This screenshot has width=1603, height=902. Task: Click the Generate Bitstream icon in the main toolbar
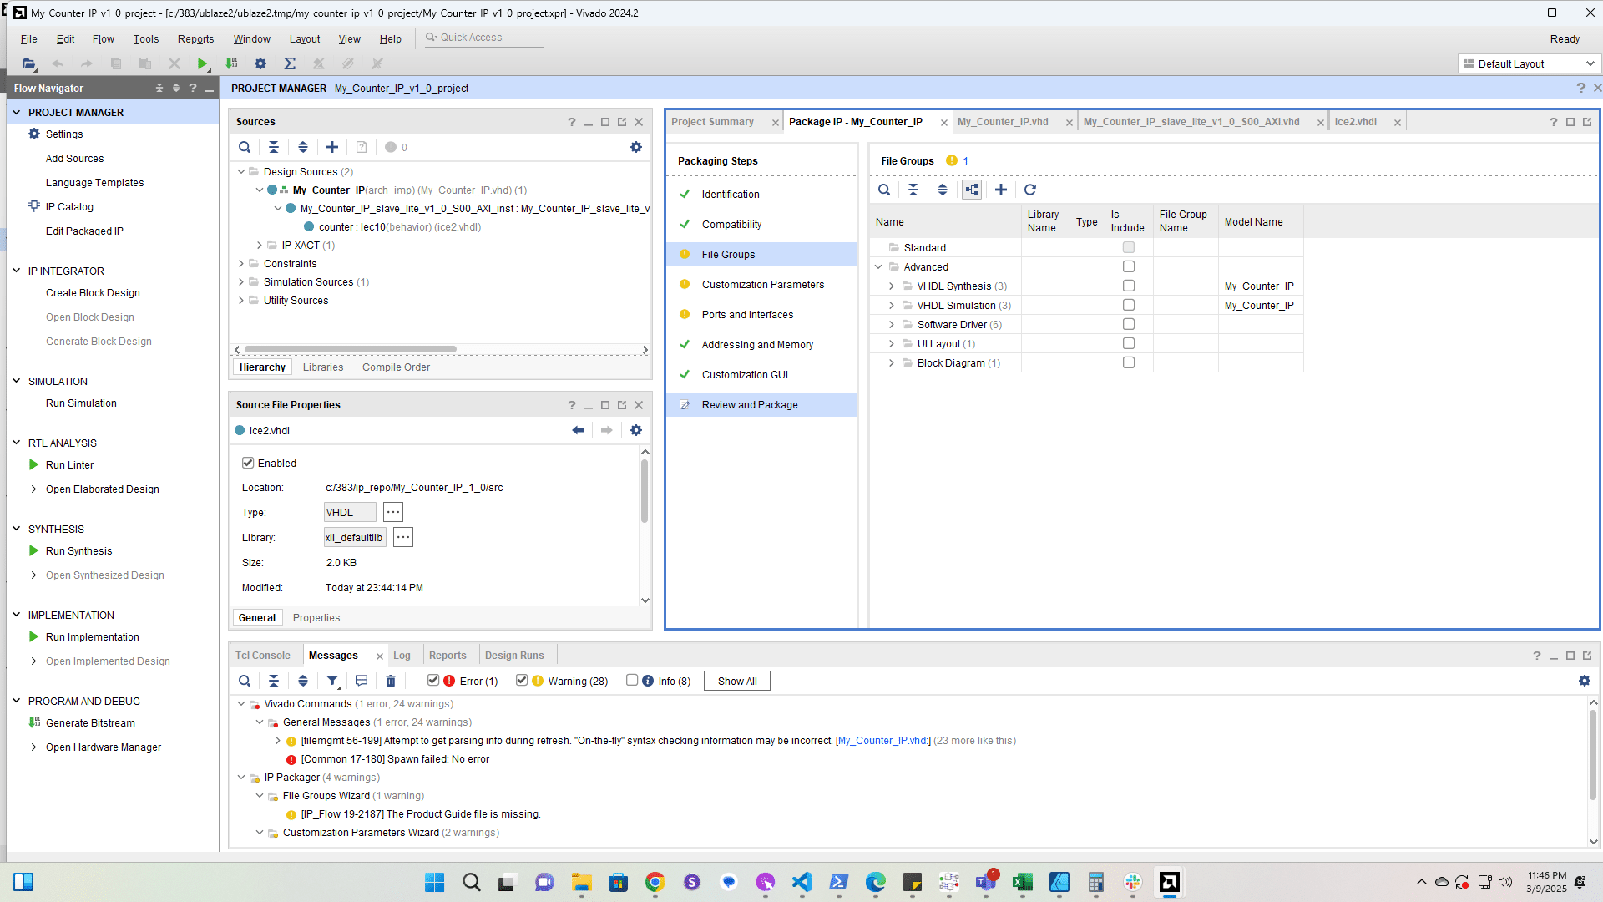point(232,63)
